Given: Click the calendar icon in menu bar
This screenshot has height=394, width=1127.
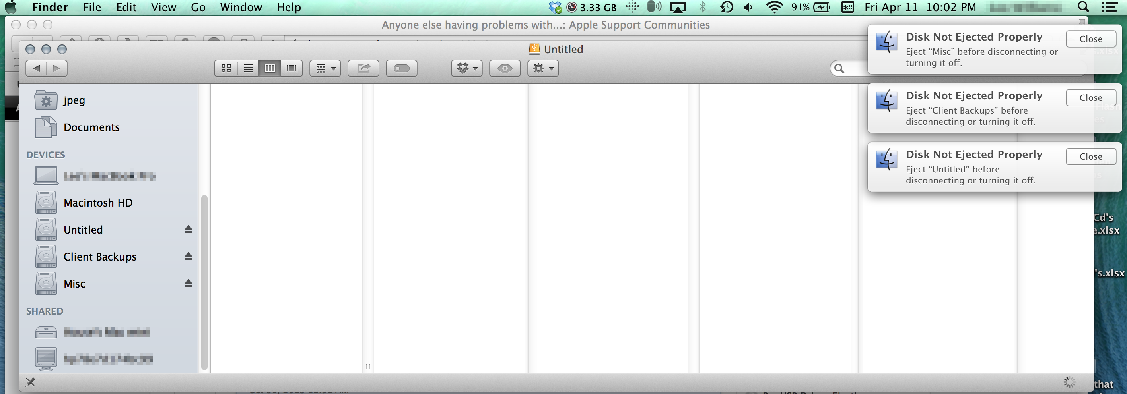Looking at the screenshot, I should click(847, 7).
